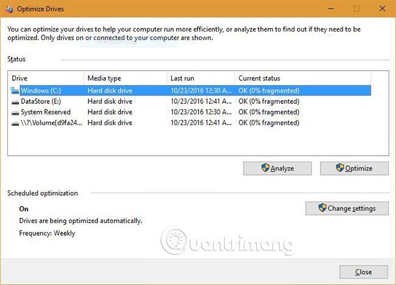The height and width of the screenshot is (285, 396).
Task: Click the Windows (C:) drive icon
Action: [15, 91]
